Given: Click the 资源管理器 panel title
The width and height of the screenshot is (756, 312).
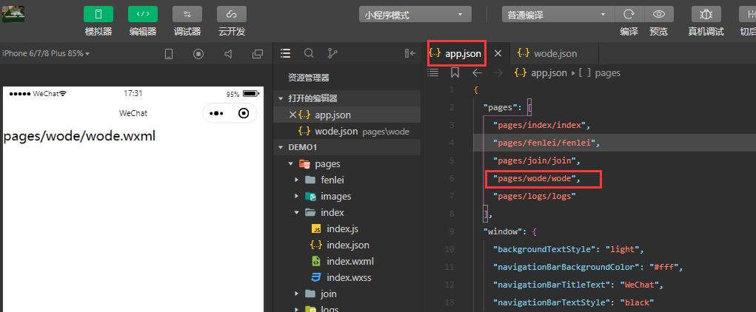Looking at the screenshot, I should 309,78.
